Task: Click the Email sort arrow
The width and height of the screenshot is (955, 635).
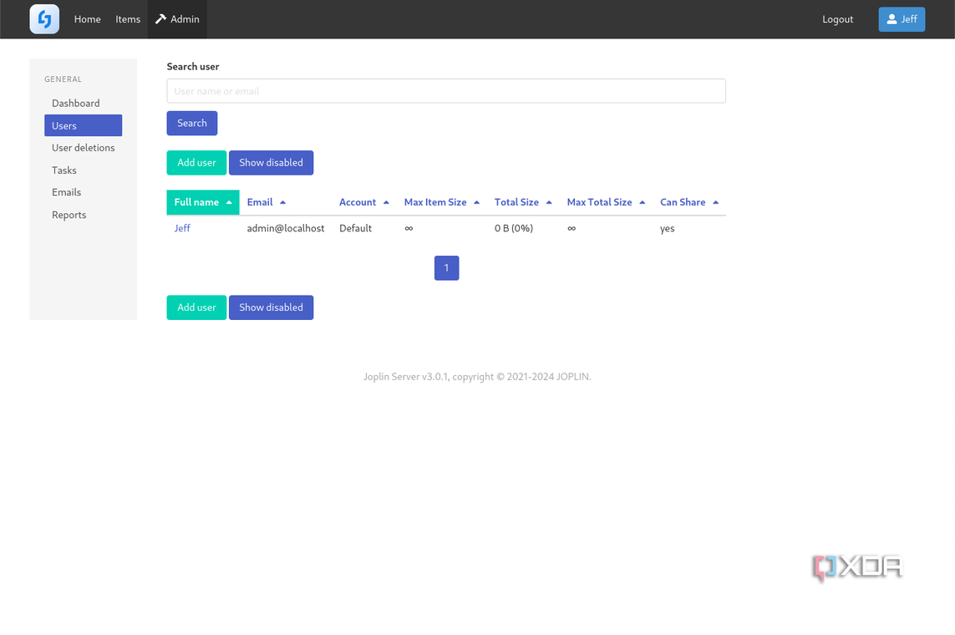Action: point(282,202)
